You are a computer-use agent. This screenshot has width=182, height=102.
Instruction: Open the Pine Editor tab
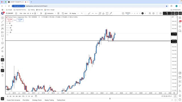coord(26,100)
